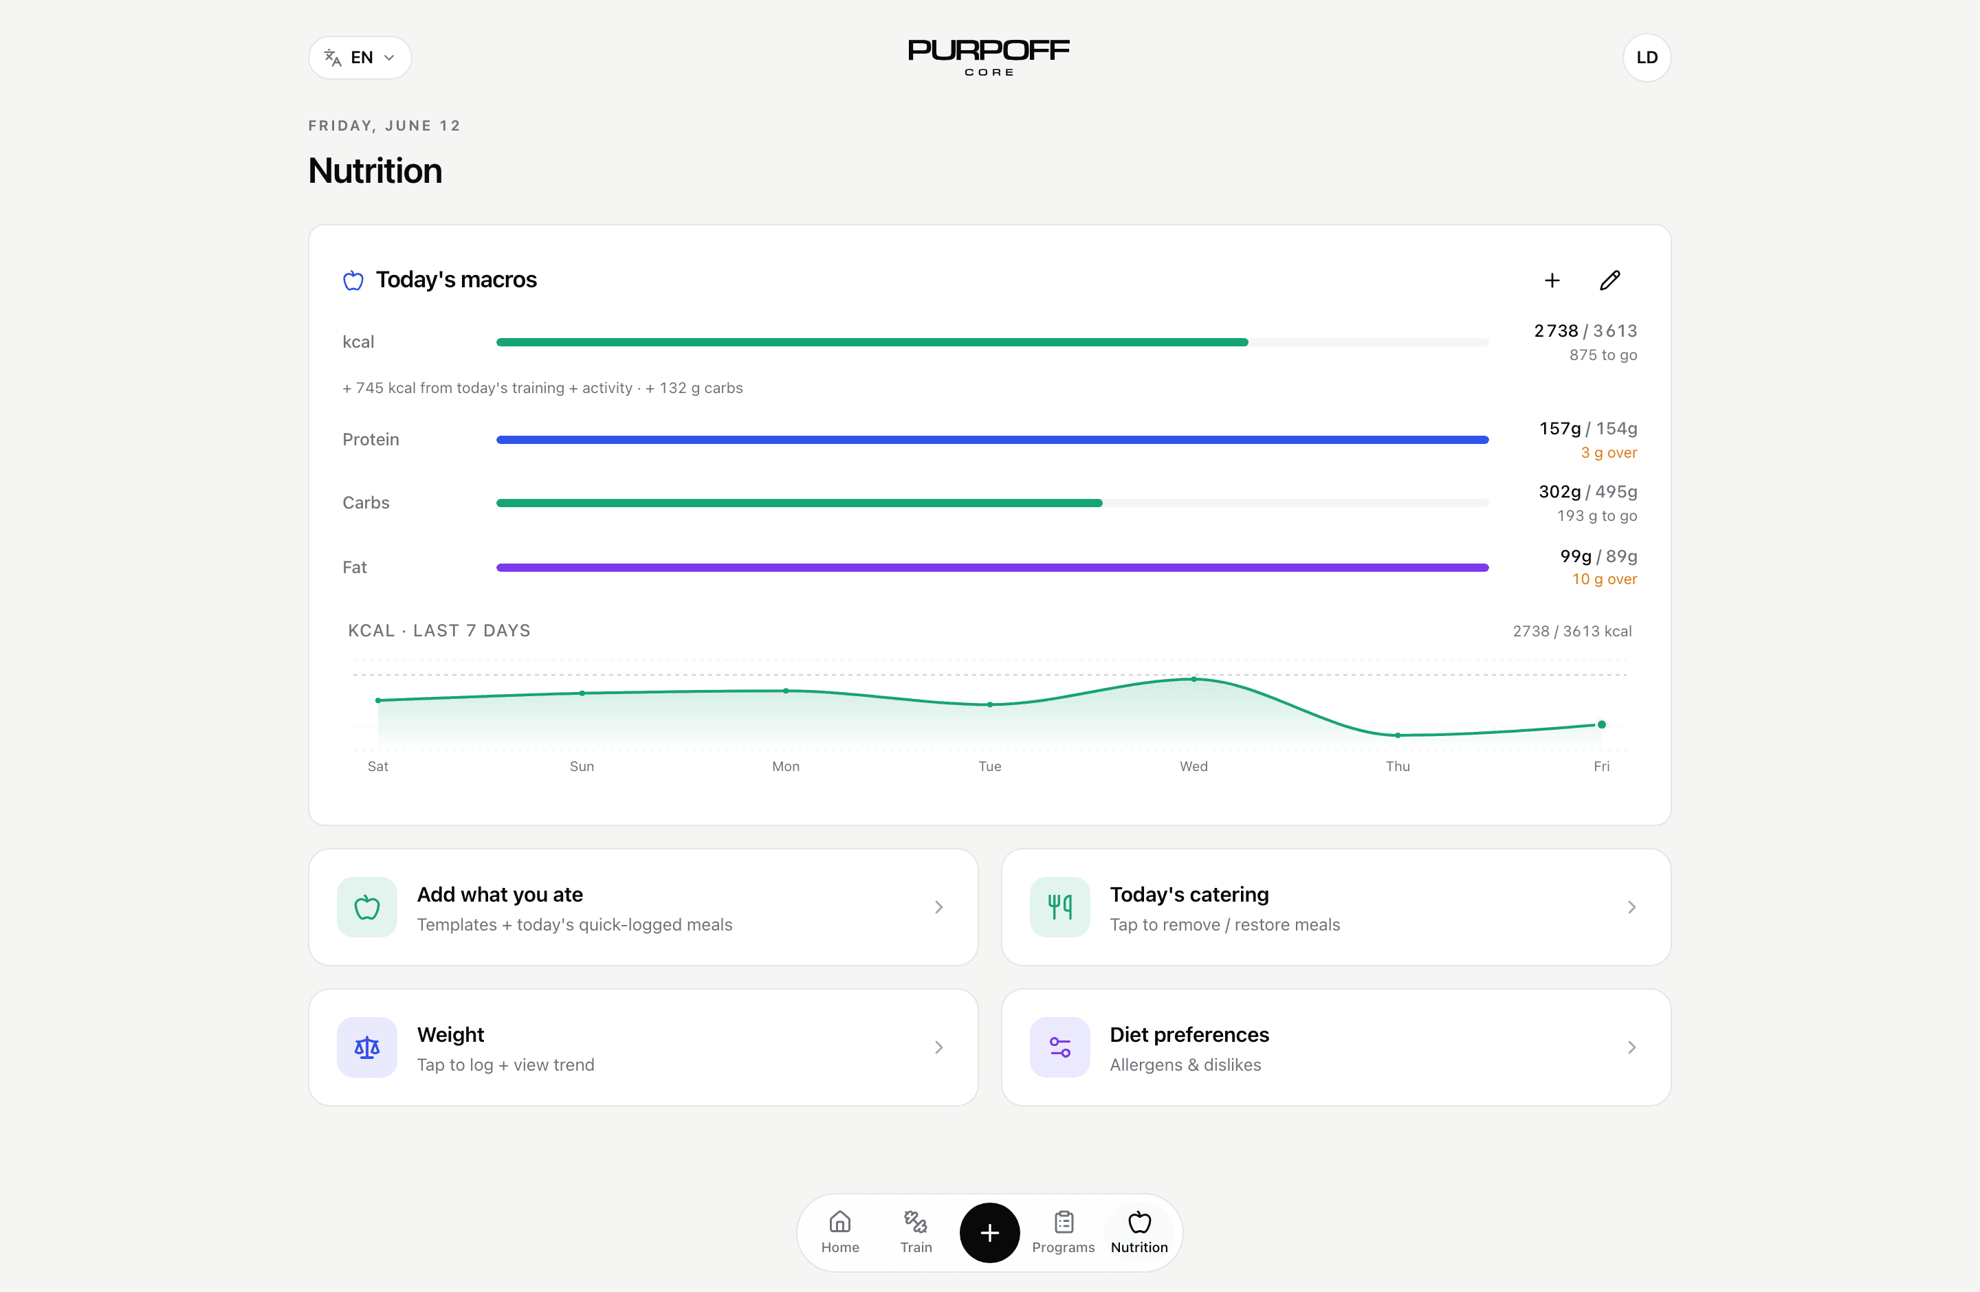Viewport: 1980px width, 1292px height.
Task: Select the Mon data point on chart
Action: (x=786, y=691)
